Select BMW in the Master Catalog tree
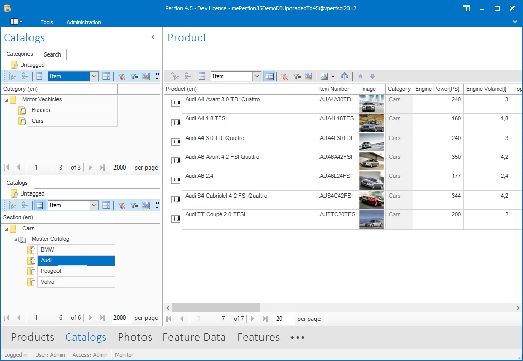The image size is (523, 361). pos(76,250)
